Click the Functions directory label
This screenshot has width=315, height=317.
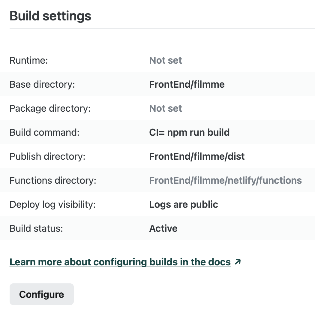pos(53,180)
